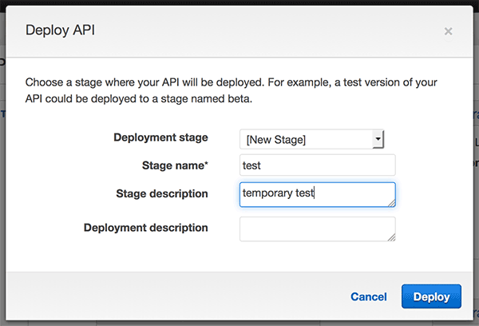
Task: Focus the Stage description text area
Action: 318,194
